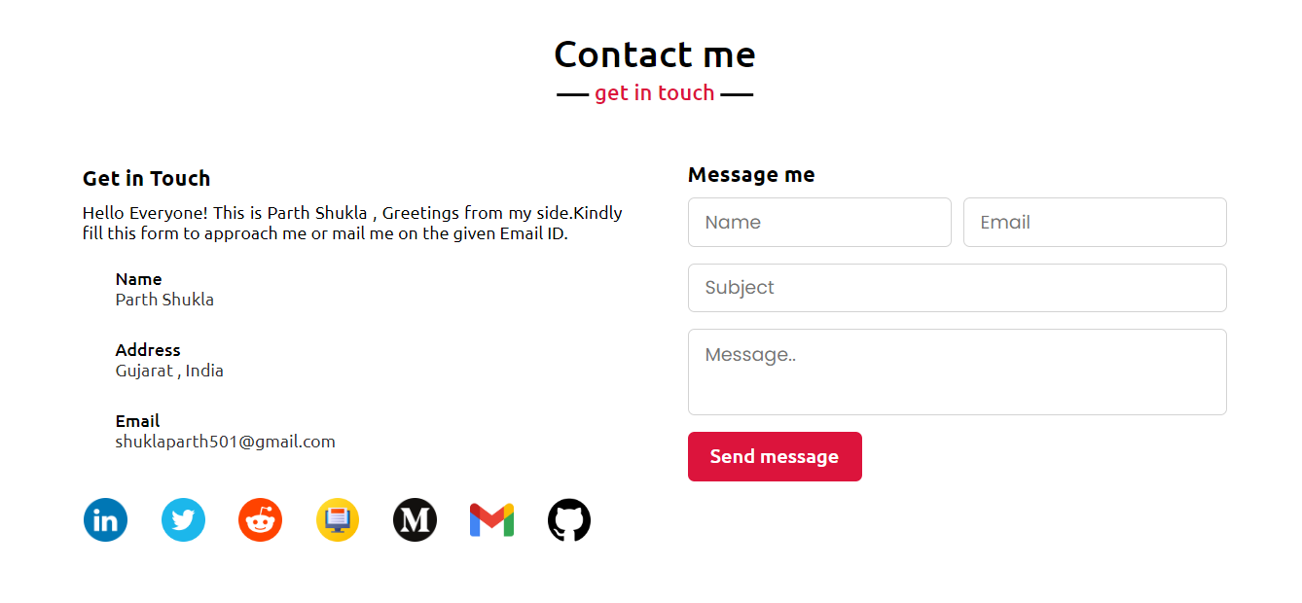
Task: Open the GitHub profile icon
Action: coord(569,520)
